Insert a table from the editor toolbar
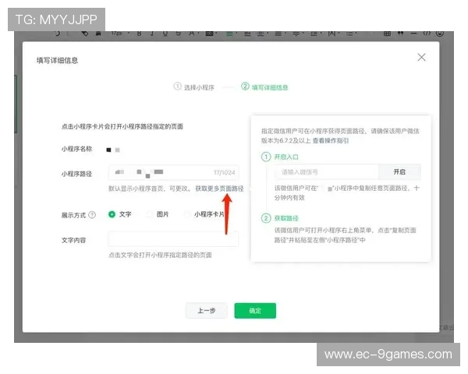Image resolution: width=468 pixels, height=374 pixels. click(x=387, y=34)
